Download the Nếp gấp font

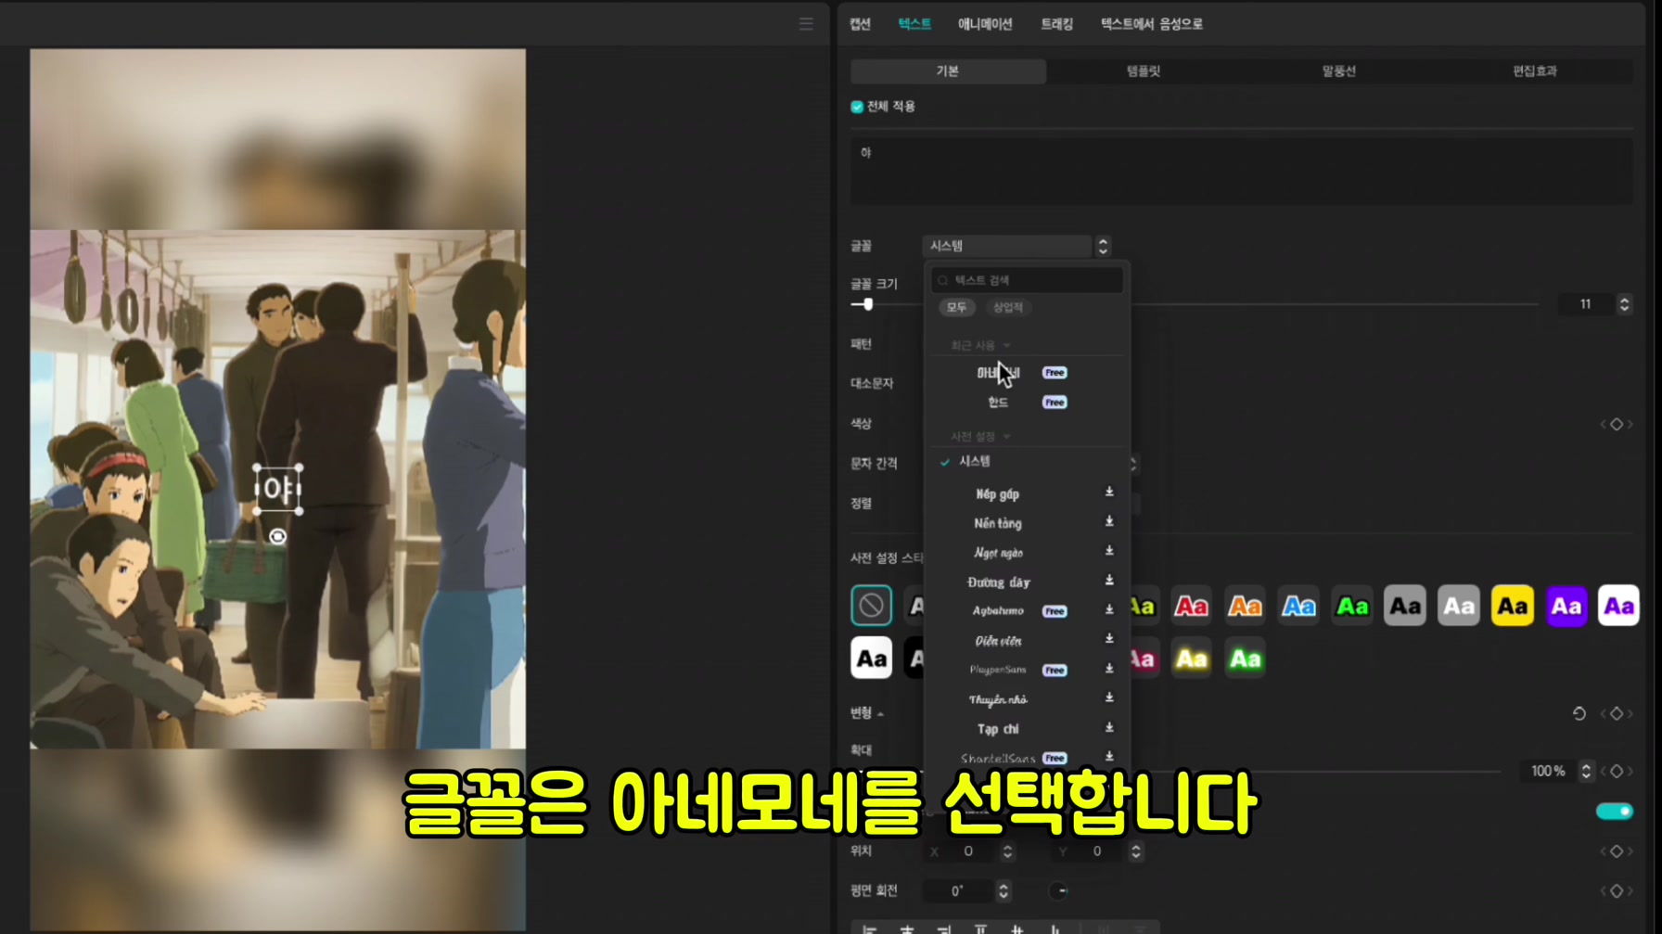click(1109, 493)
